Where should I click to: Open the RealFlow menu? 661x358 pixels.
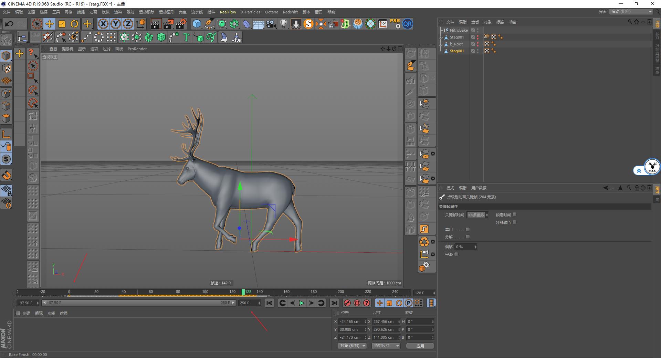(x=228, y=12)
